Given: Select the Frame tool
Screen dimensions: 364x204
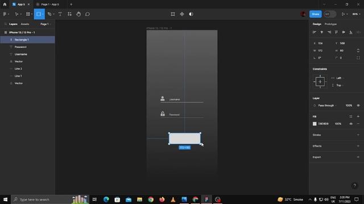Looking at the screenshot, I should [28, 14].
